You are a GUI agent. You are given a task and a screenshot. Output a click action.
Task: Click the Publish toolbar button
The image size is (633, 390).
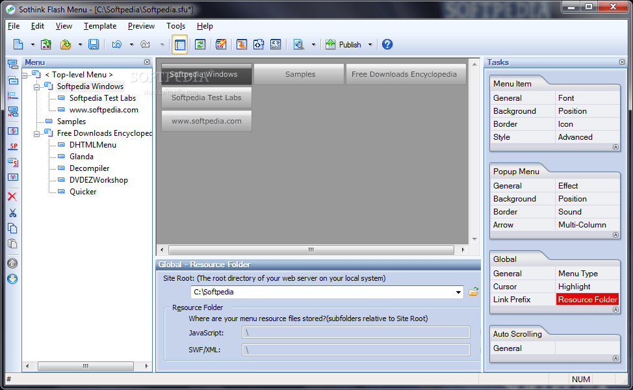[343, 44]
